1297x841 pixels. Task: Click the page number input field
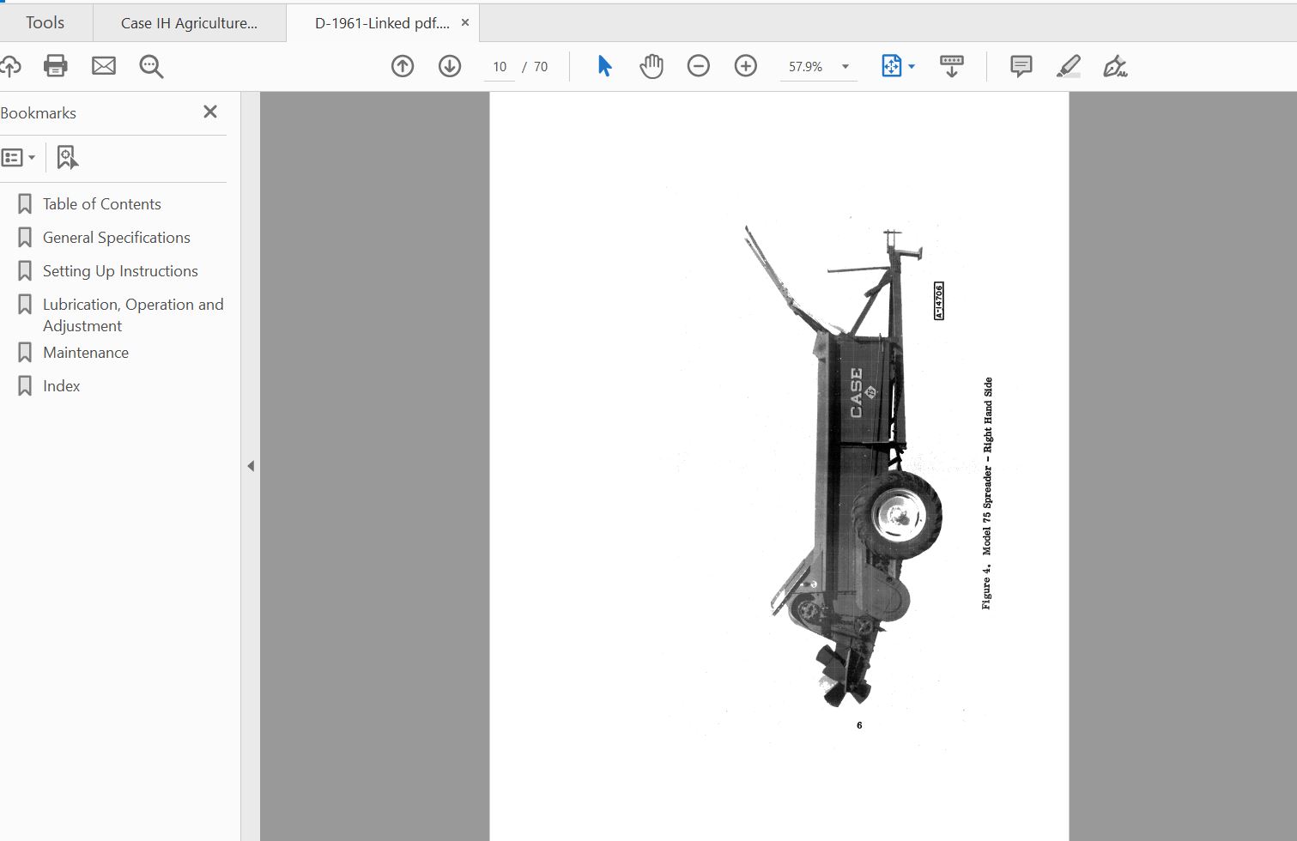[x=500, y=67]
